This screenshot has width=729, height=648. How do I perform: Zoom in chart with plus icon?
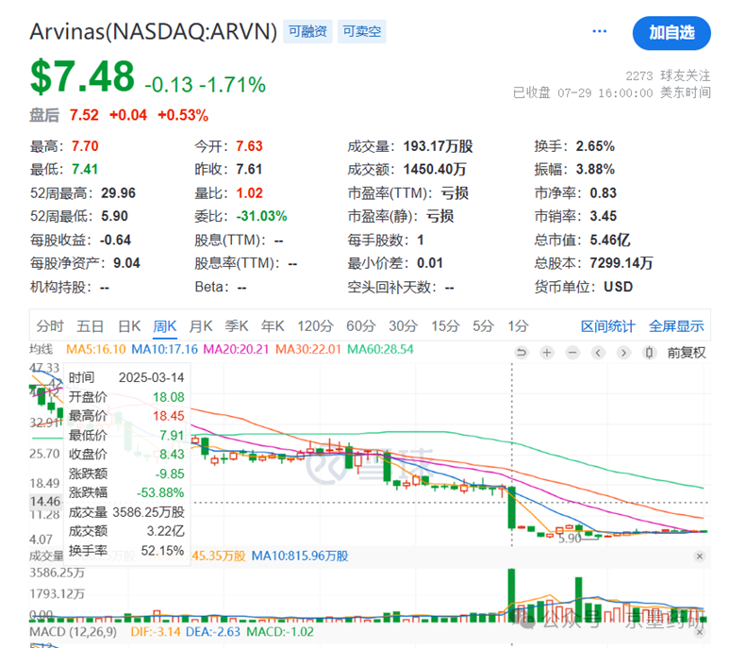coord(547,353)
